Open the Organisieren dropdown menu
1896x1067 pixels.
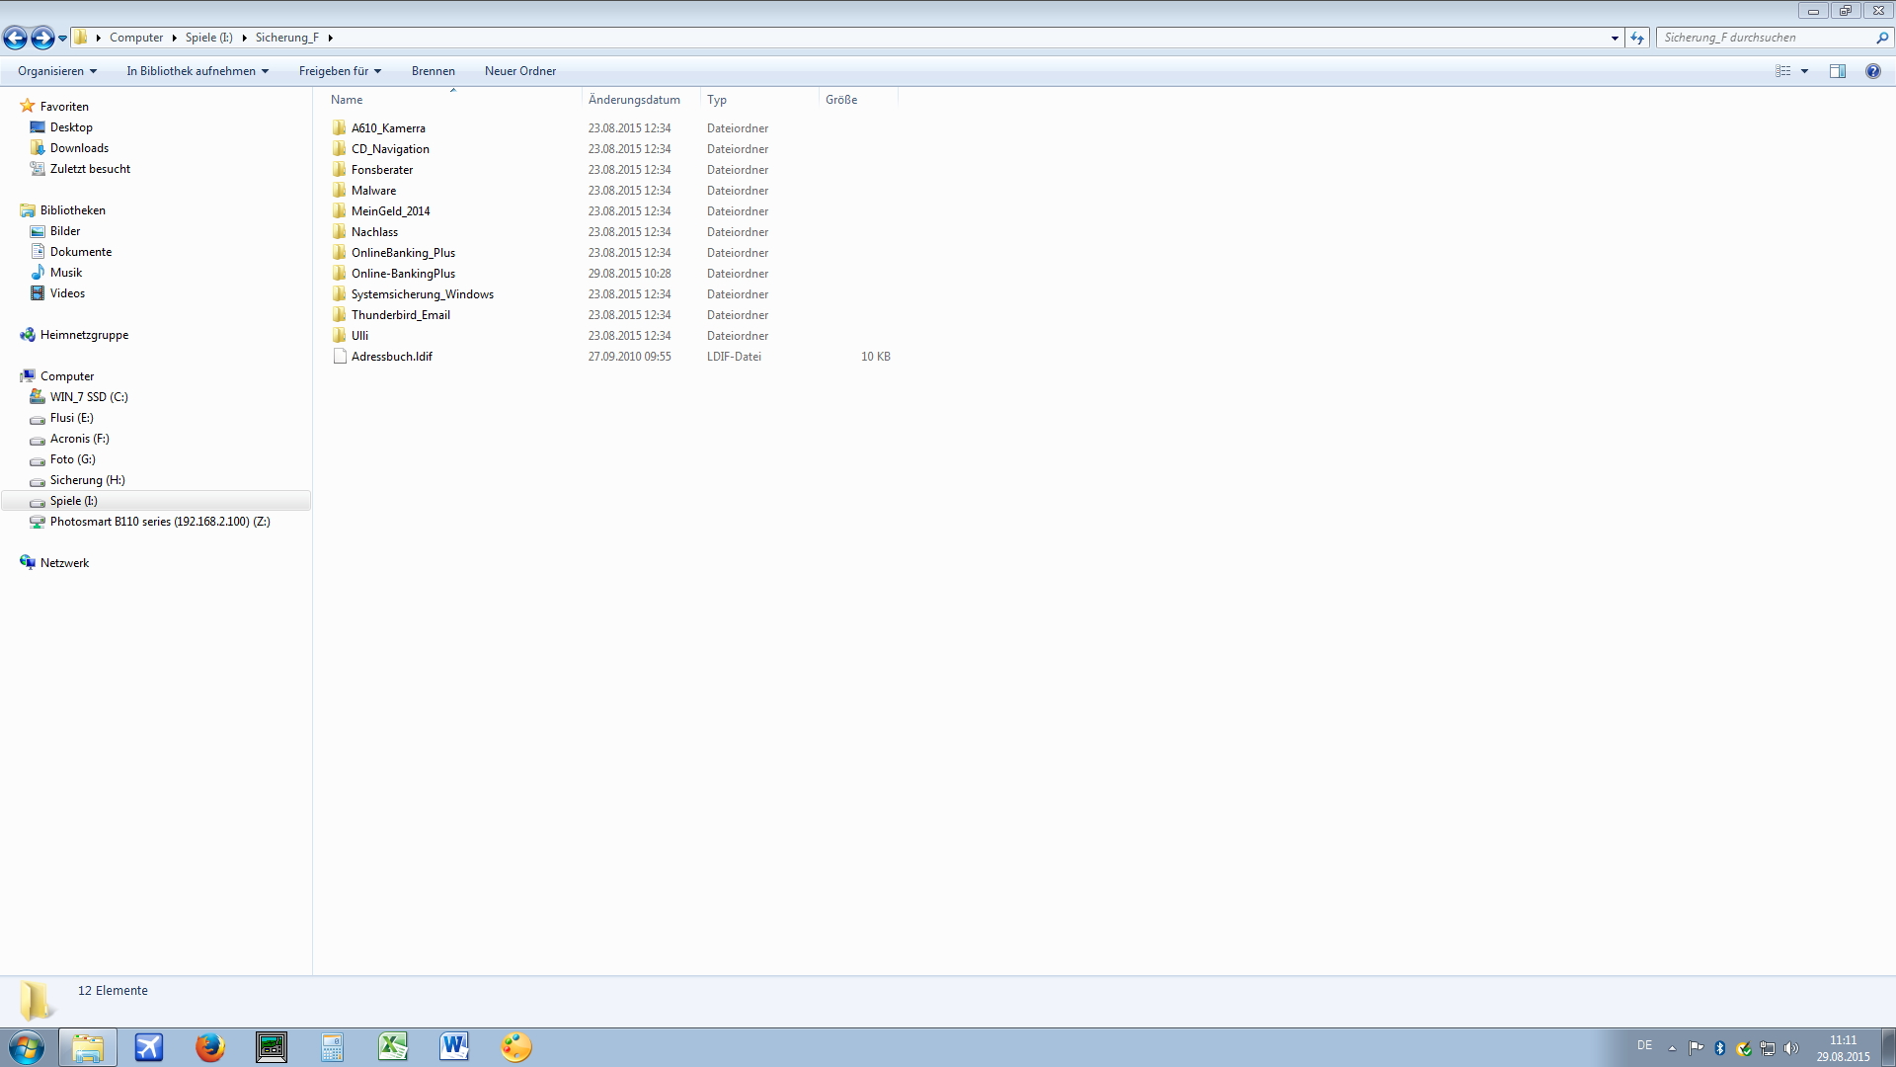(x=57, y=71)
